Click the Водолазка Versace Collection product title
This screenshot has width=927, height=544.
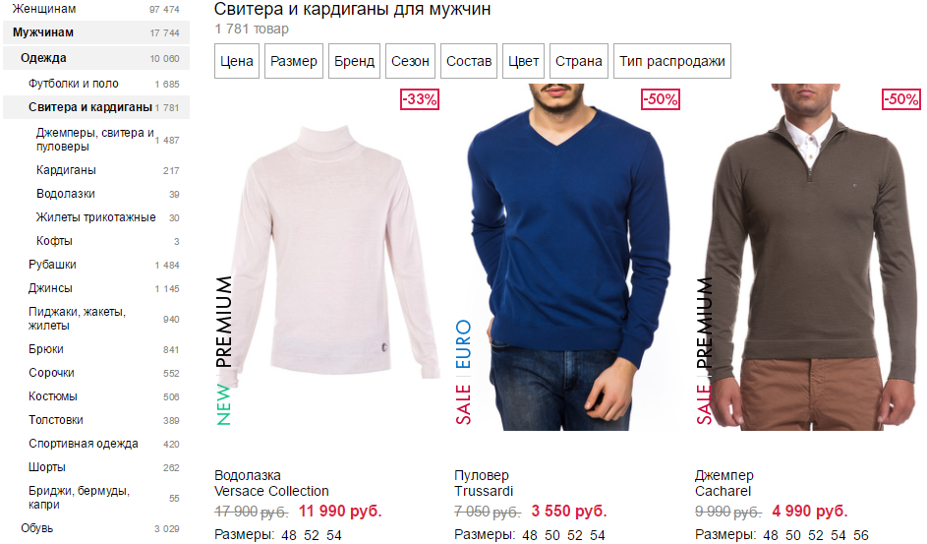pyautogui.click(x=271, y=483)
